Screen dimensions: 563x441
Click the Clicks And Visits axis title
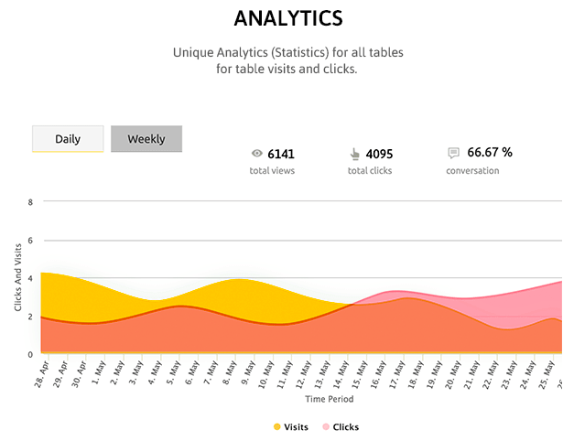[x=18, y=277]
